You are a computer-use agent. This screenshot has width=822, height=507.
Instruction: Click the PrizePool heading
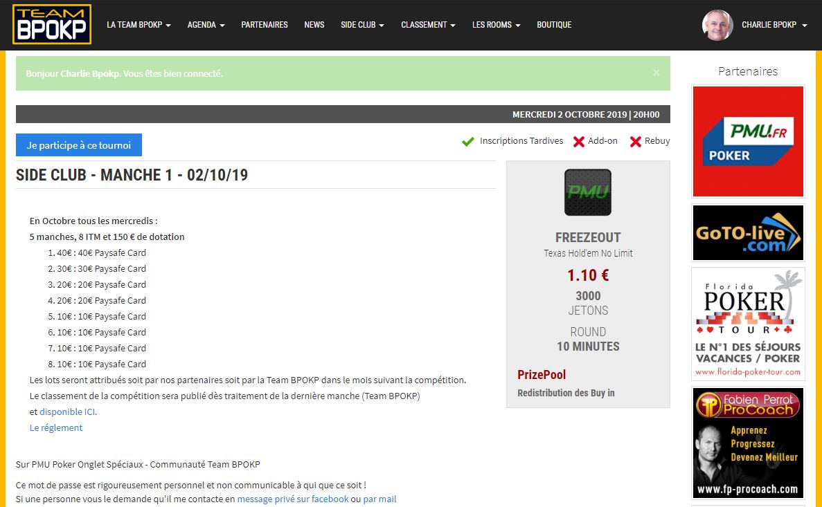[542, 374]
